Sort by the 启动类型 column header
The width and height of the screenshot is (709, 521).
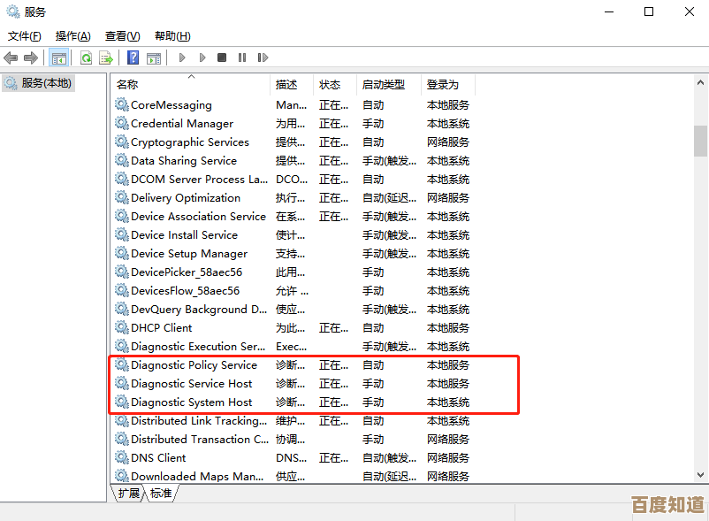coord(384,85)
